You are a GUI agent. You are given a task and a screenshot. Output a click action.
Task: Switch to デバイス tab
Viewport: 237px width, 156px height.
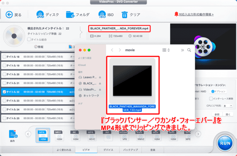(108, 150)
